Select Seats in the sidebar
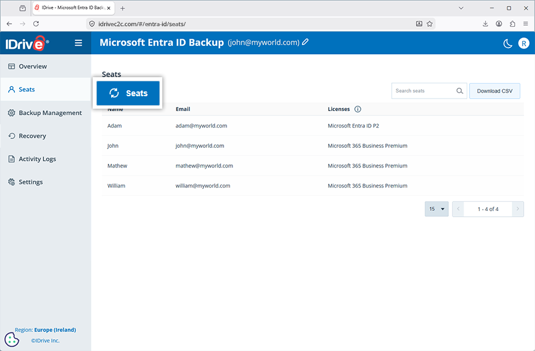The width and height of the screenshot is (535, 351). pyautogui.click(x=46, y=89)
